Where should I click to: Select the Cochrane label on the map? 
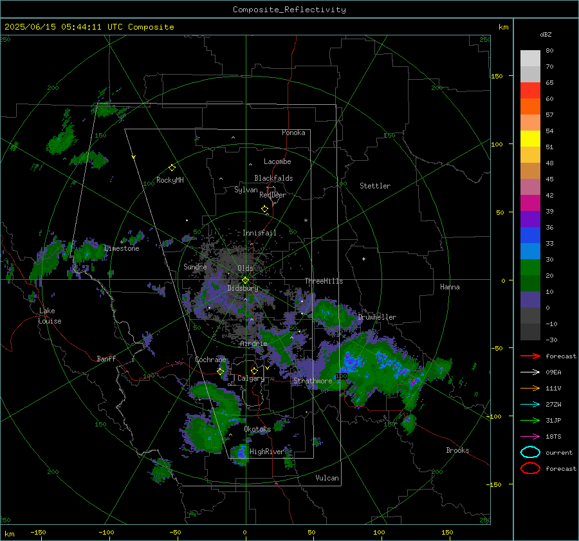[210, 360]
